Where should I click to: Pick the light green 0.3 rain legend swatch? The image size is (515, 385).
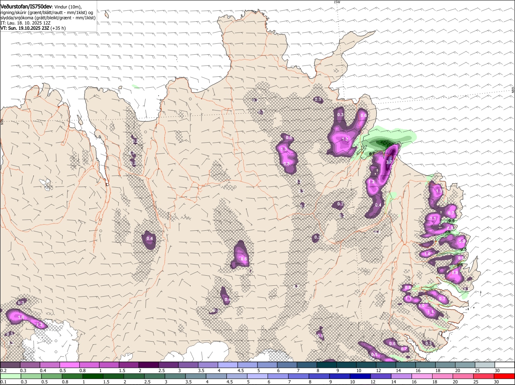coord(31,377)
